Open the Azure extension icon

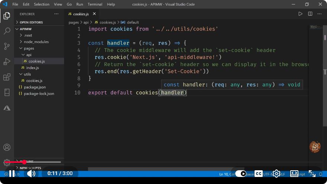(x=7, y=108)
